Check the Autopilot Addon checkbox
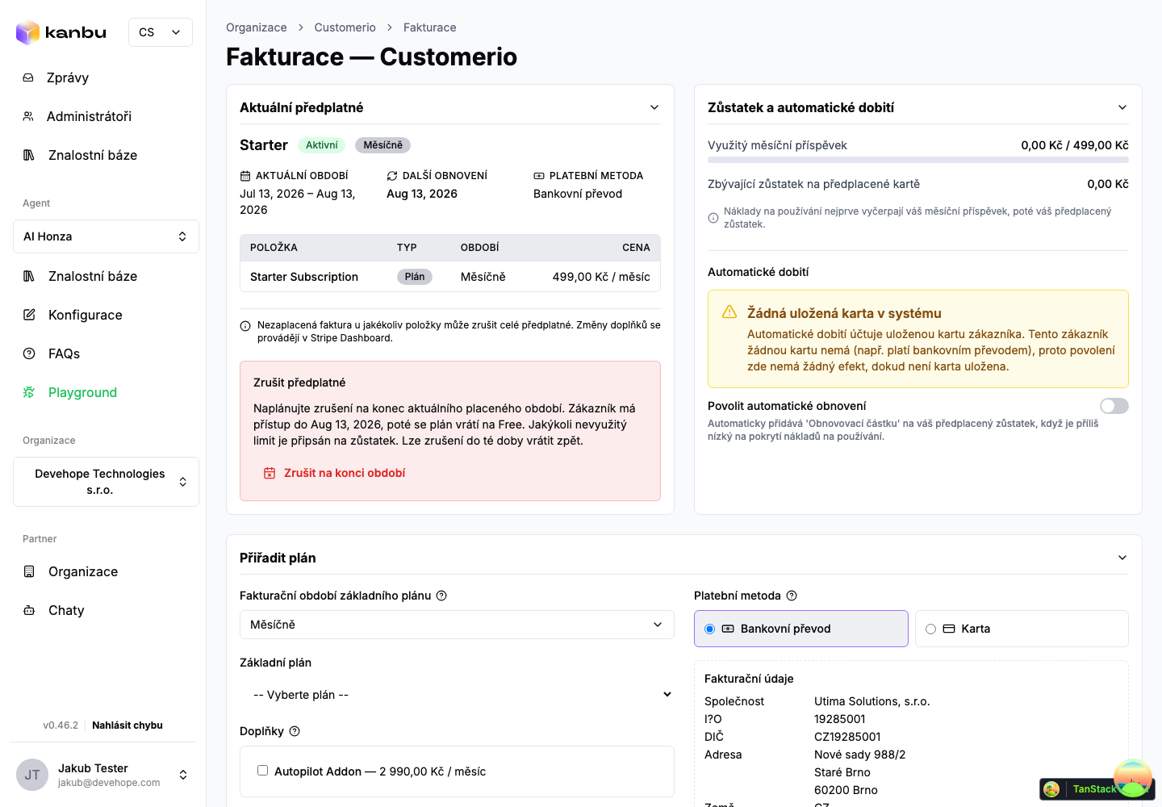 [x=262, y=771]
